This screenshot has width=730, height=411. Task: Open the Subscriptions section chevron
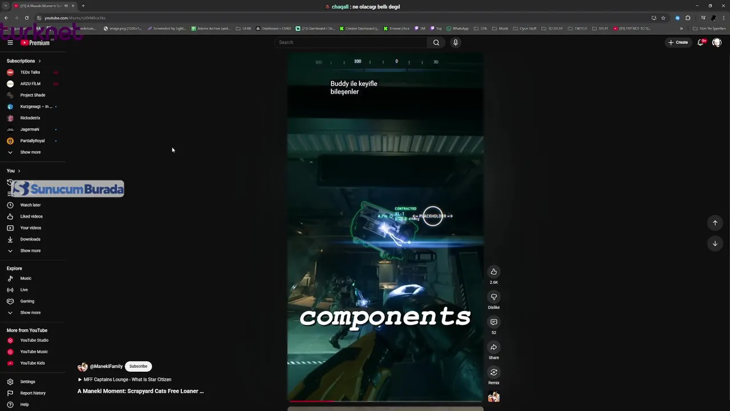39,61
